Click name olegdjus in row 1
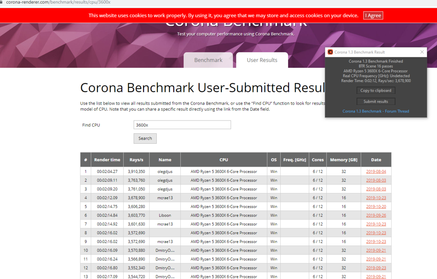Viewport: 437px width, 279px height. [165, 172]
